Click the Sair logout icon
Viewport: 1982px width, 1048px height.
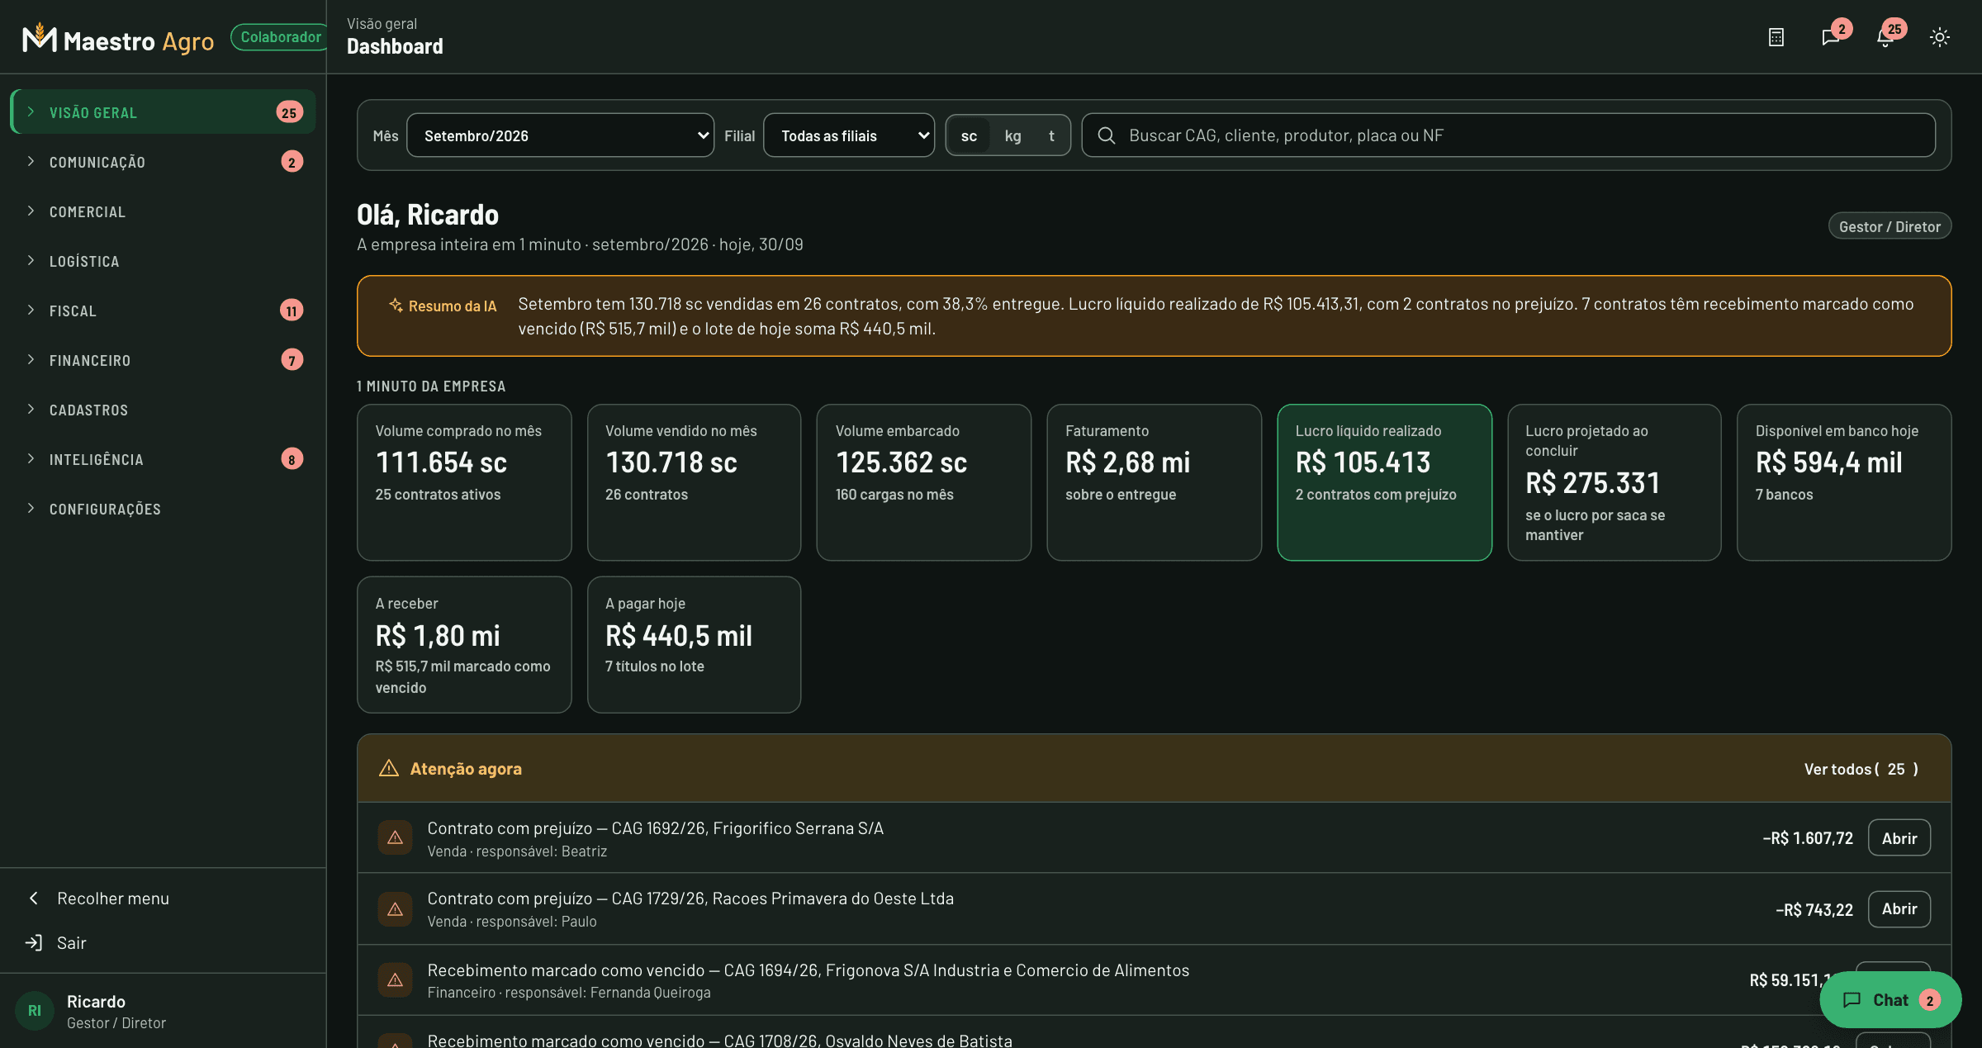[x=34, y=942]
